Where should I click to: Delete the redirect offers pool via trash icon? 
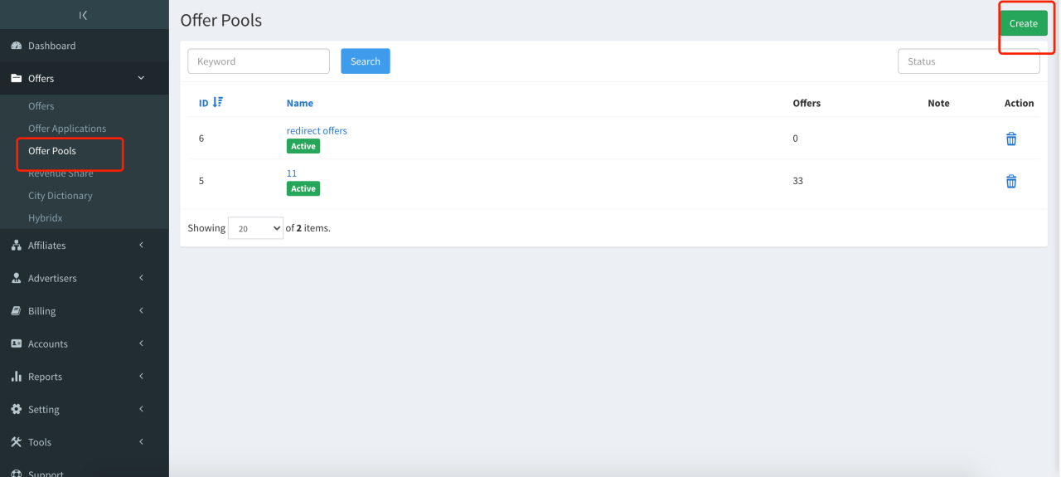click(x=1011, y=139)
